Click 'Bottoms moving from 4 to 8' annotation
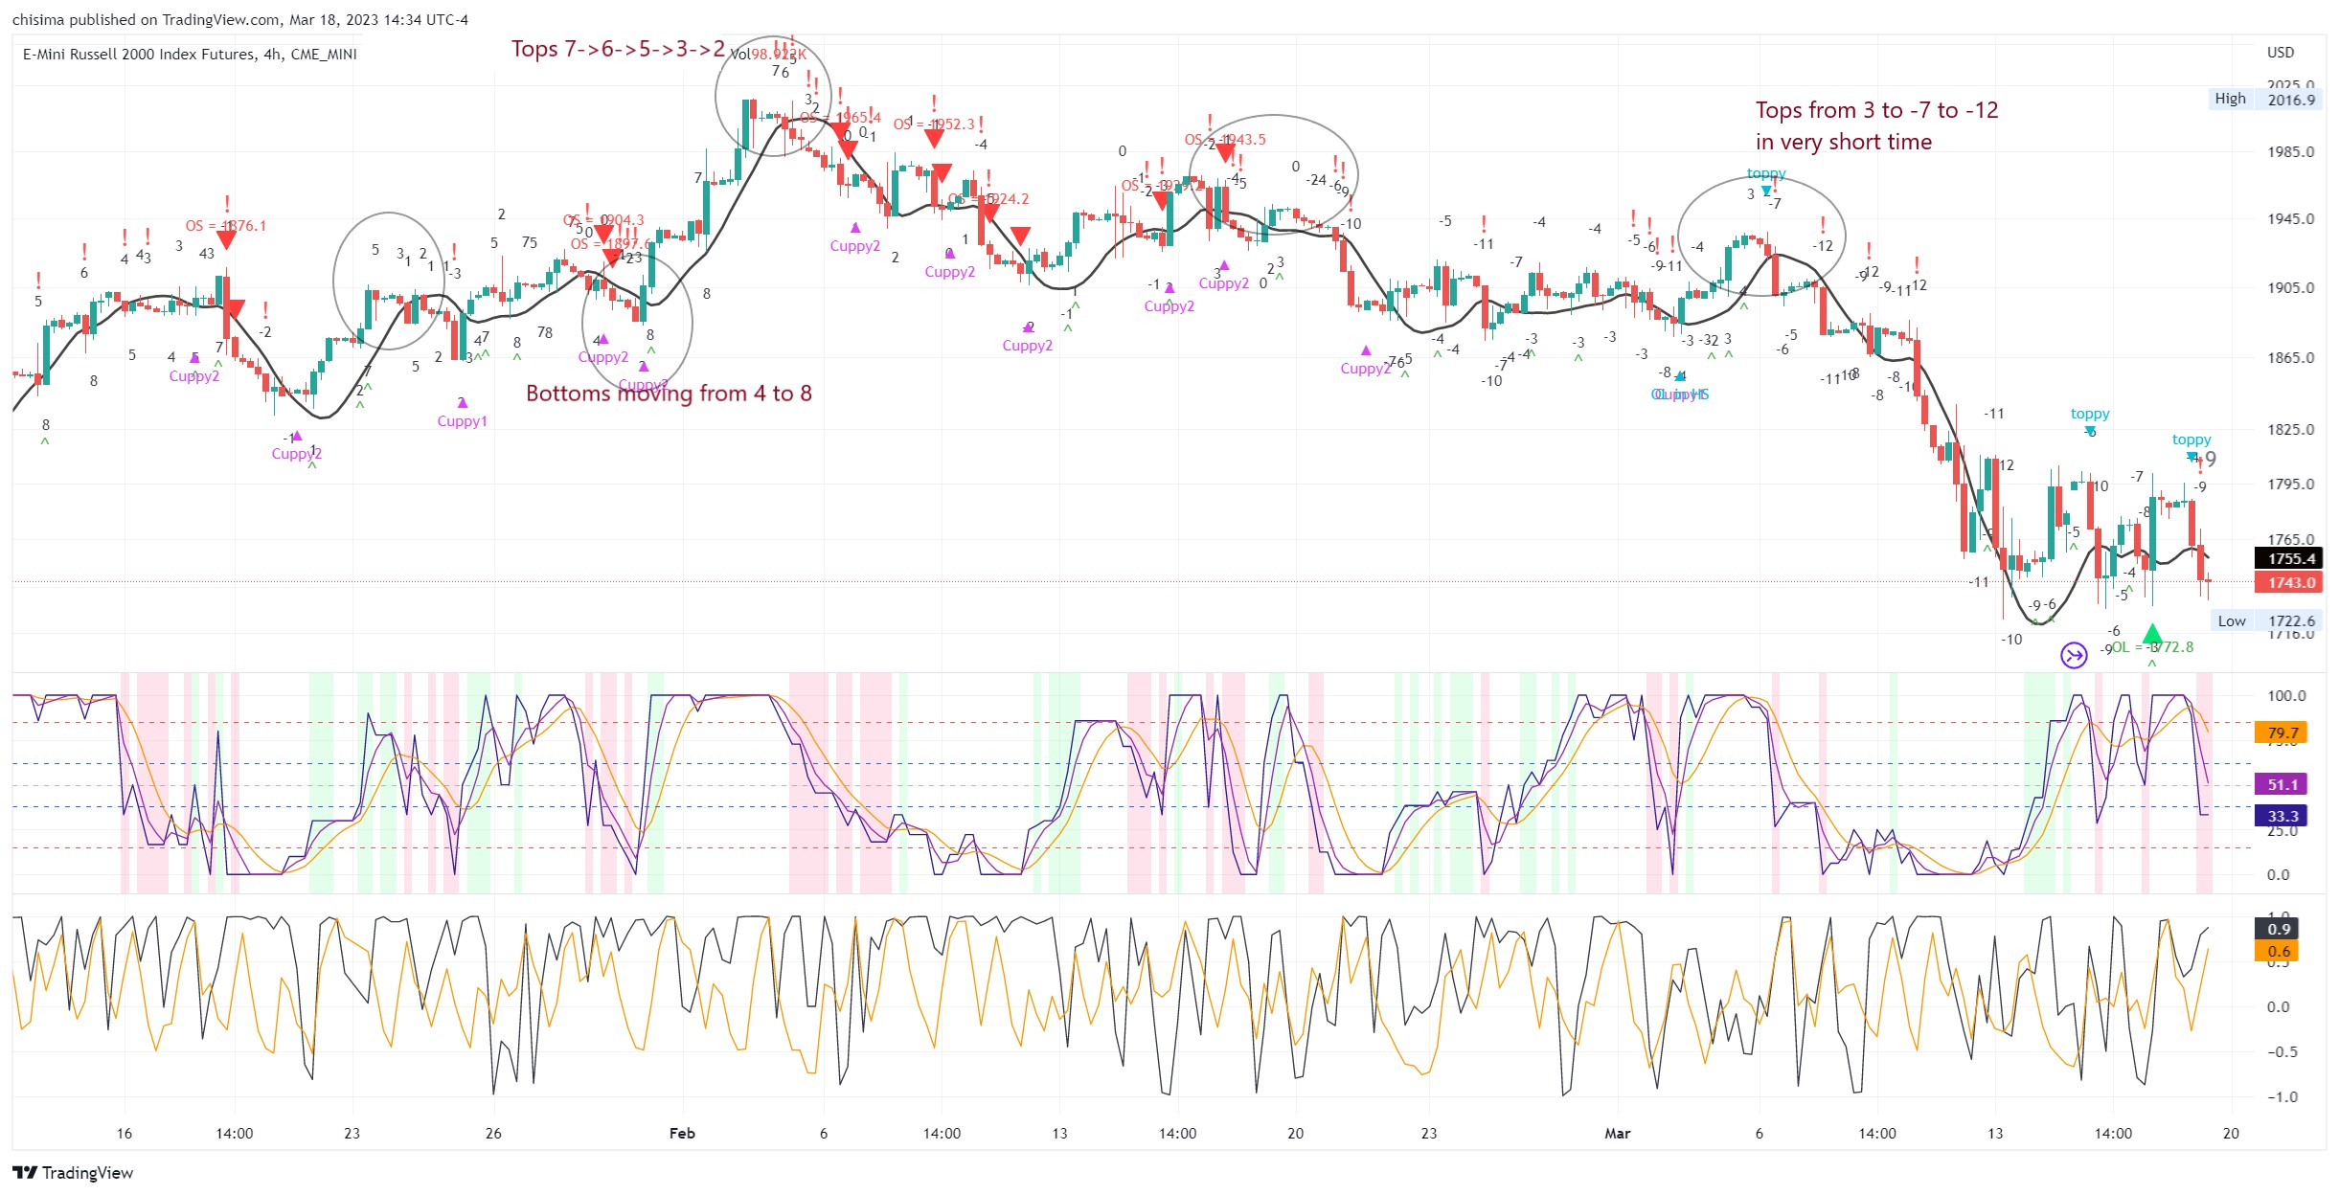 click(669, 394)
